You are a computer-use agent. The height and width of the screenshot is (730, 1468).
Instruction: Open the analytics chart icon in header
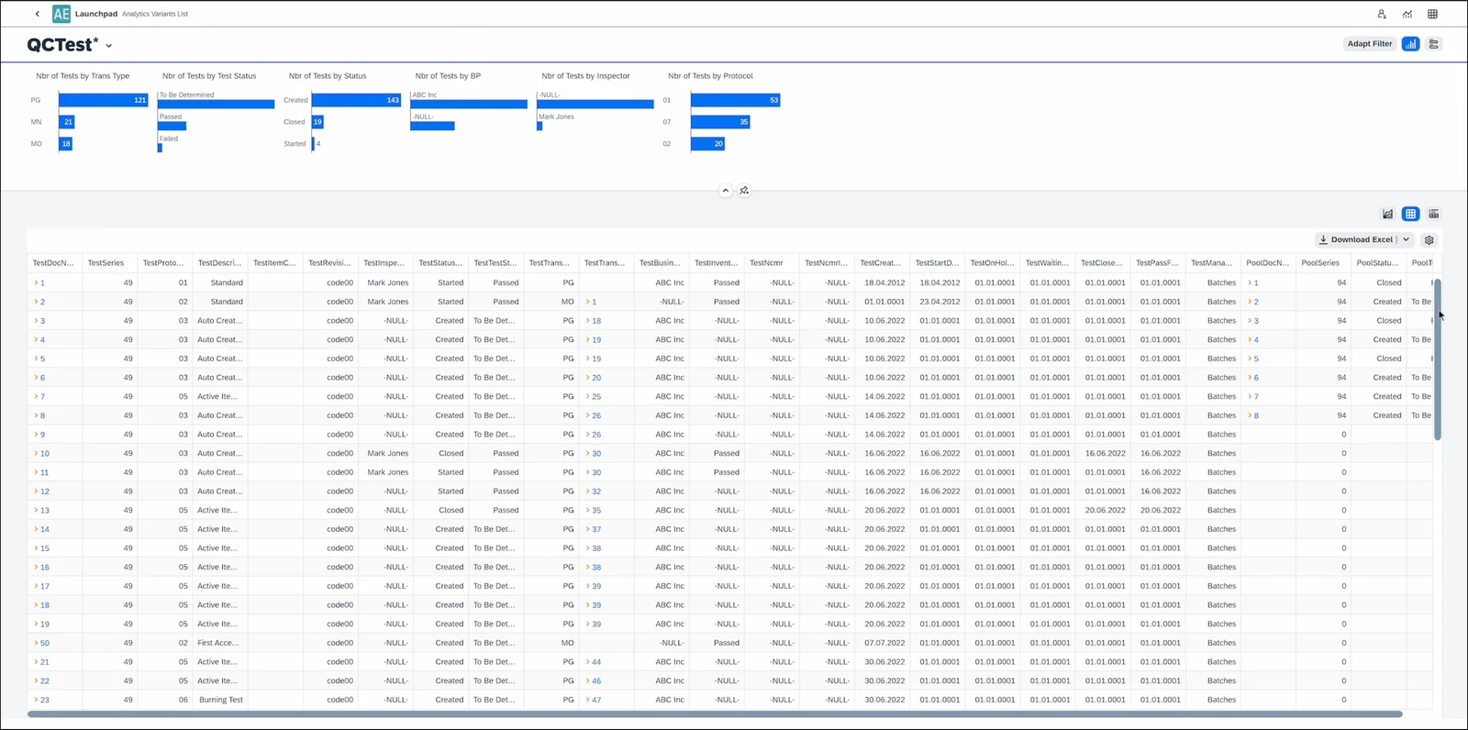pyautogui.click(x=1407, y=14)
